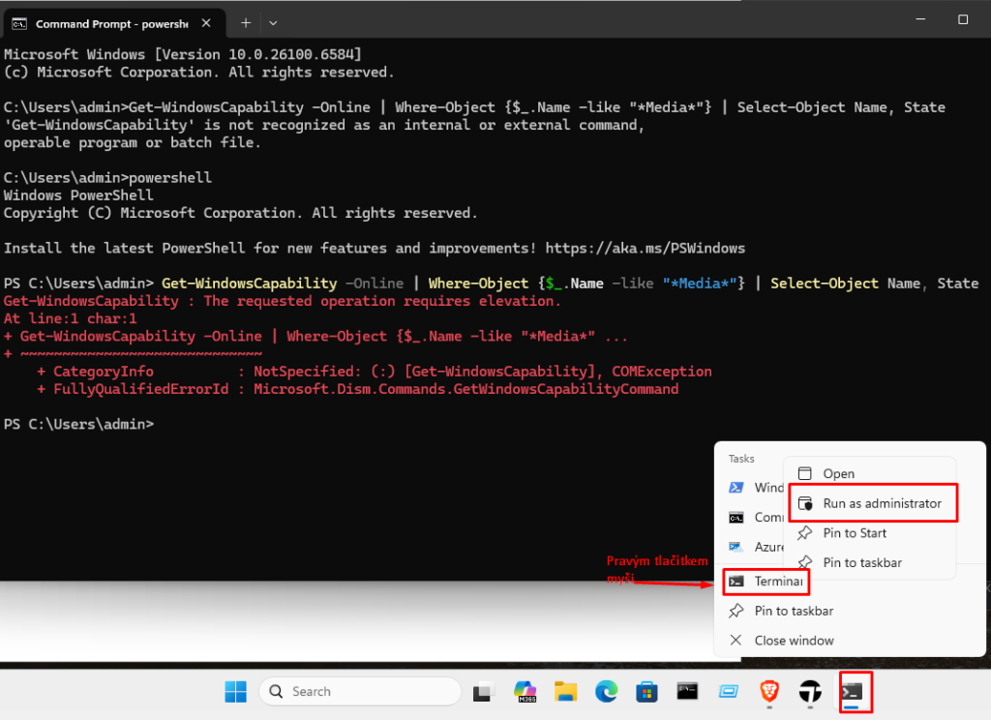
Task: Click the text "The requested operation requires elevation."
Action: [x=382, y=301]
